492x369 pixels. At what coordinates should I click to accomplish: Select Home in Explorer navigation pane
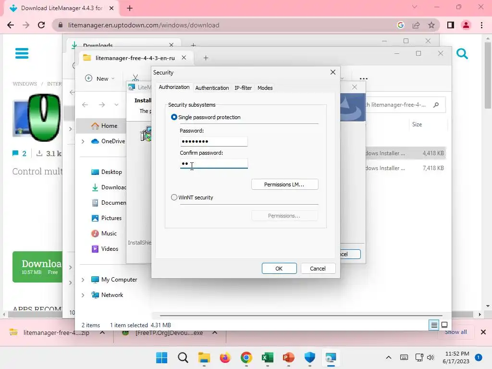coord(102,126)
